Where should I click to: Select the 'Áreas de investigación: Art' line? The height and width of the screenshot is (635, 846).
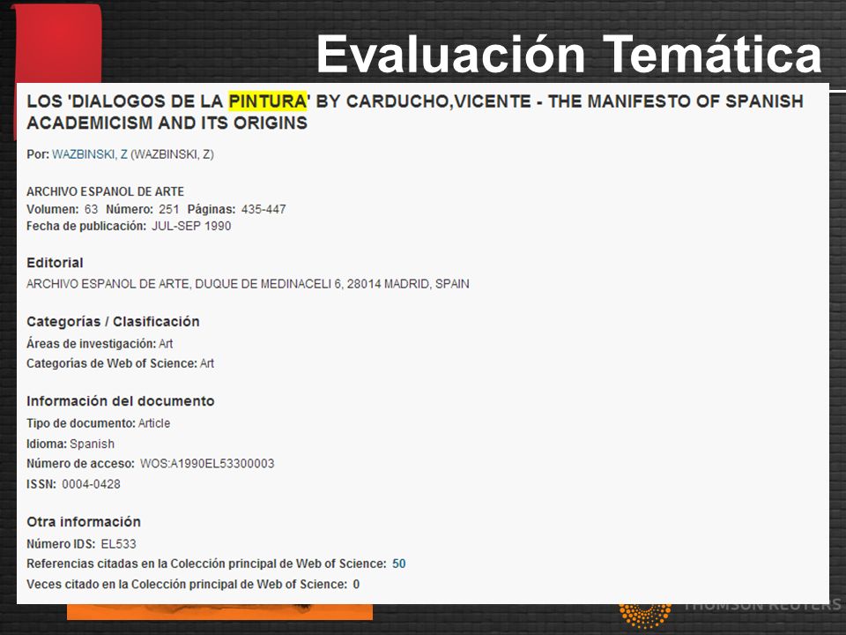tap(100, 344)
